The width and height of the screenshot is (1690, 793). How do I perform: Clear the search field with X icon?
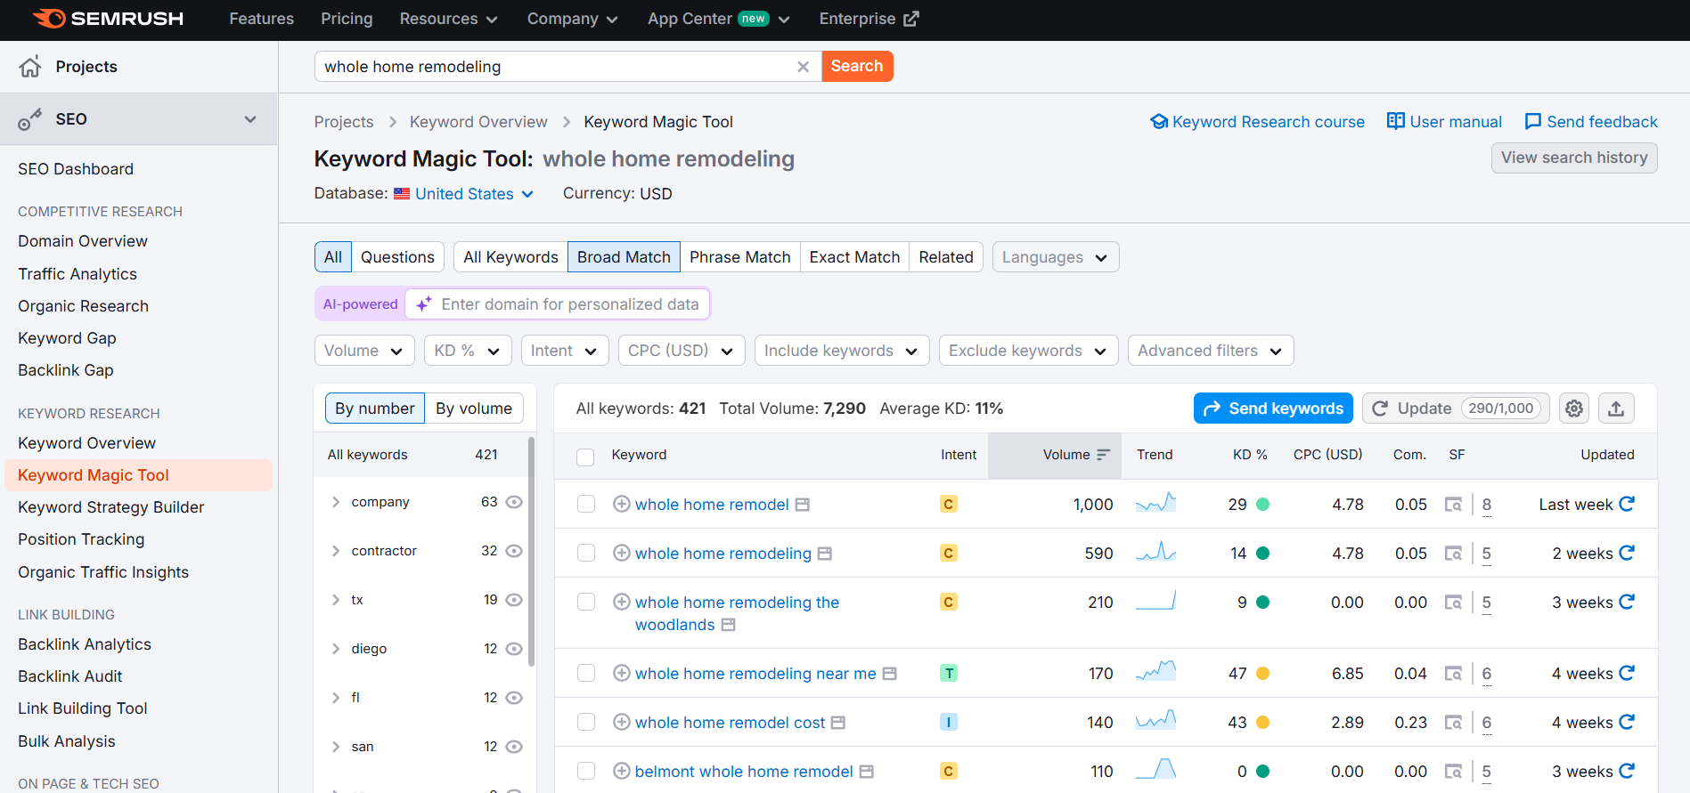[803, 67]
